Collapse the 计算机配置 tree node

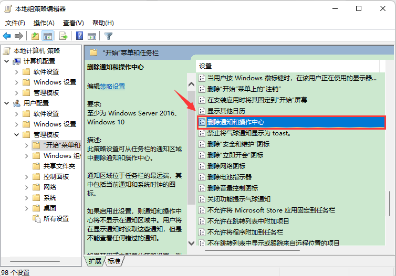click(x=6, y=61)
